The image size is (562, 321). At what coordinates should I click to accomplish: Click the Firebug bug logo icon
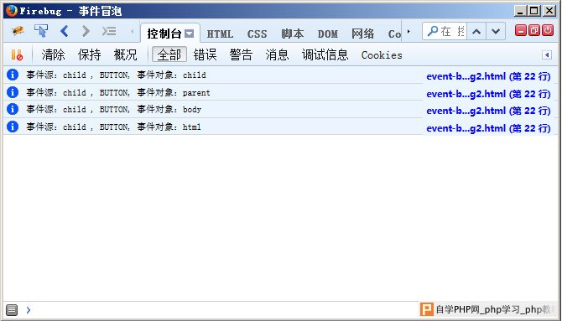[18, 32]
